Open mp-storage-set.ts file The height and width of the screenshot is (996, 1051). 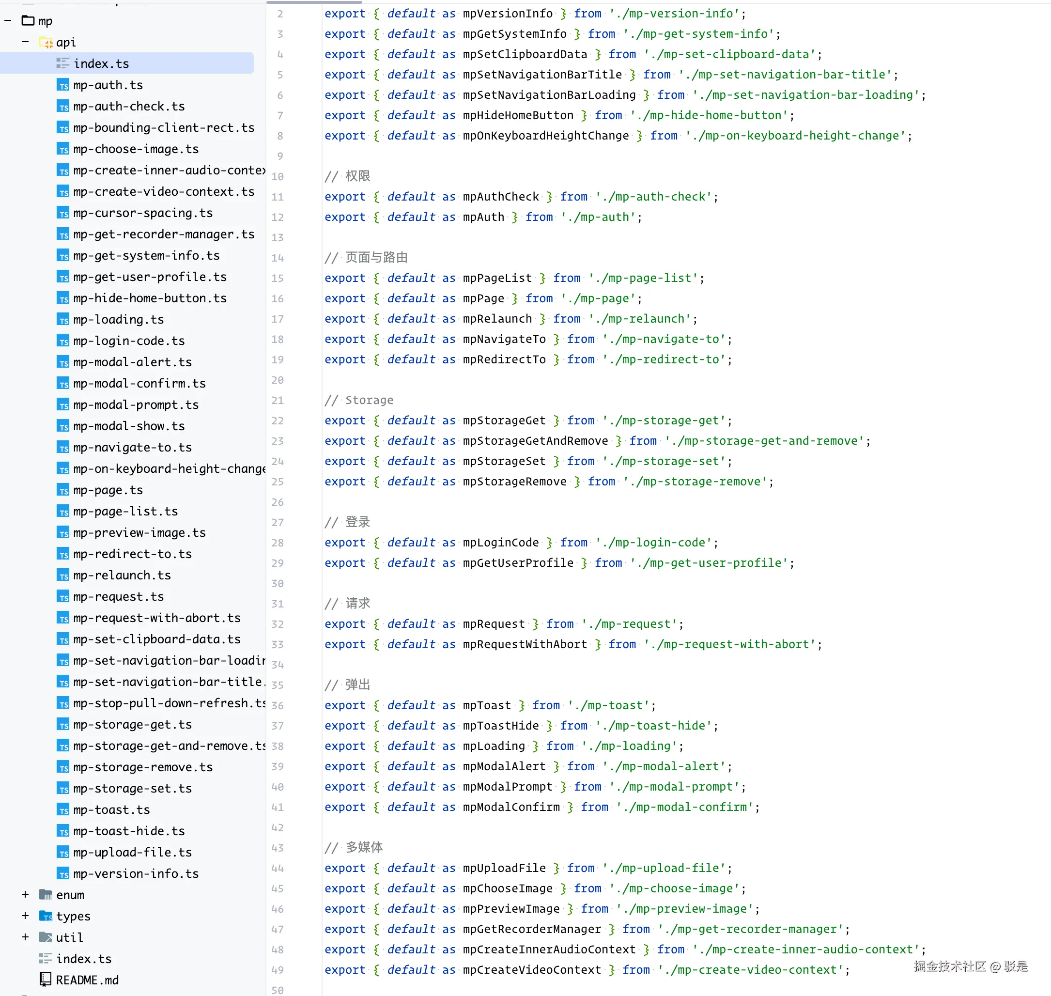click(132, 788)
